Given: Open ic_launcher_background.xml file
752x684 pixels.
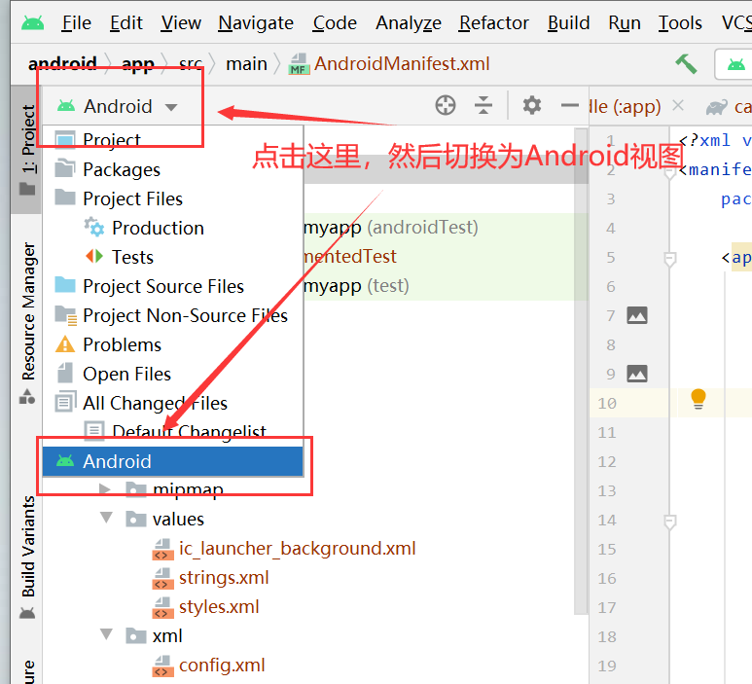Looking at the screenshot, I should tap(297, 548).
